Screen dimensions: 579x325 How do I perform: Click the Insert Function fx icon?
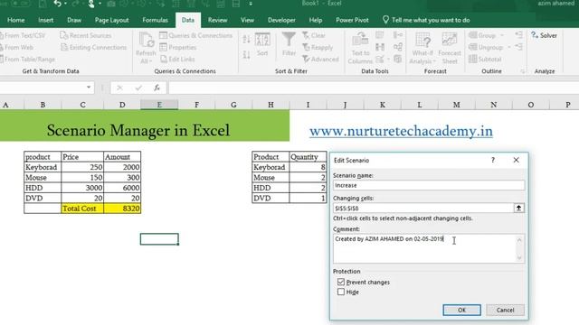click(157, 88)
